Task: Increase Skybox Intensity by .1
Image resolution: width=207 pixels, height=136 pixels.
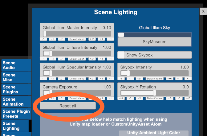Action: (179, 79)
